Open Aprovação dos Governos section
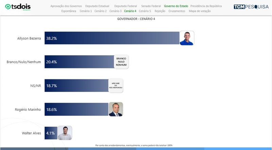This screenshot has width=272, height=150. click(66, 6)
